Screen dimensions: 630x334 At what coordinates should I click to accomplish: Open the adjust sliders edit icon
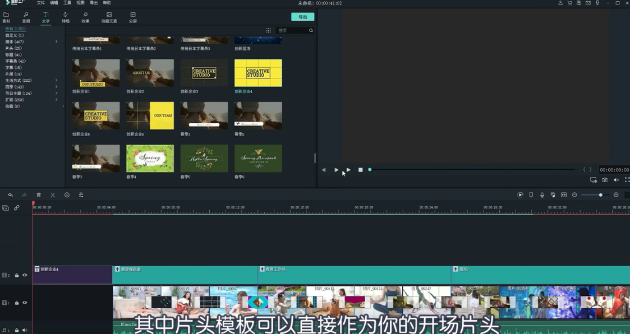pos(81,194)
